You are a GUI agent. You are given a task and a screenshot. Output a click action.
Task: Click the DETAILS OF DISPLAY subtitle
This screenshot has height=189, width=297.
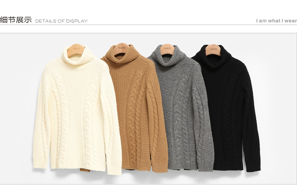(x=61, y=21)
